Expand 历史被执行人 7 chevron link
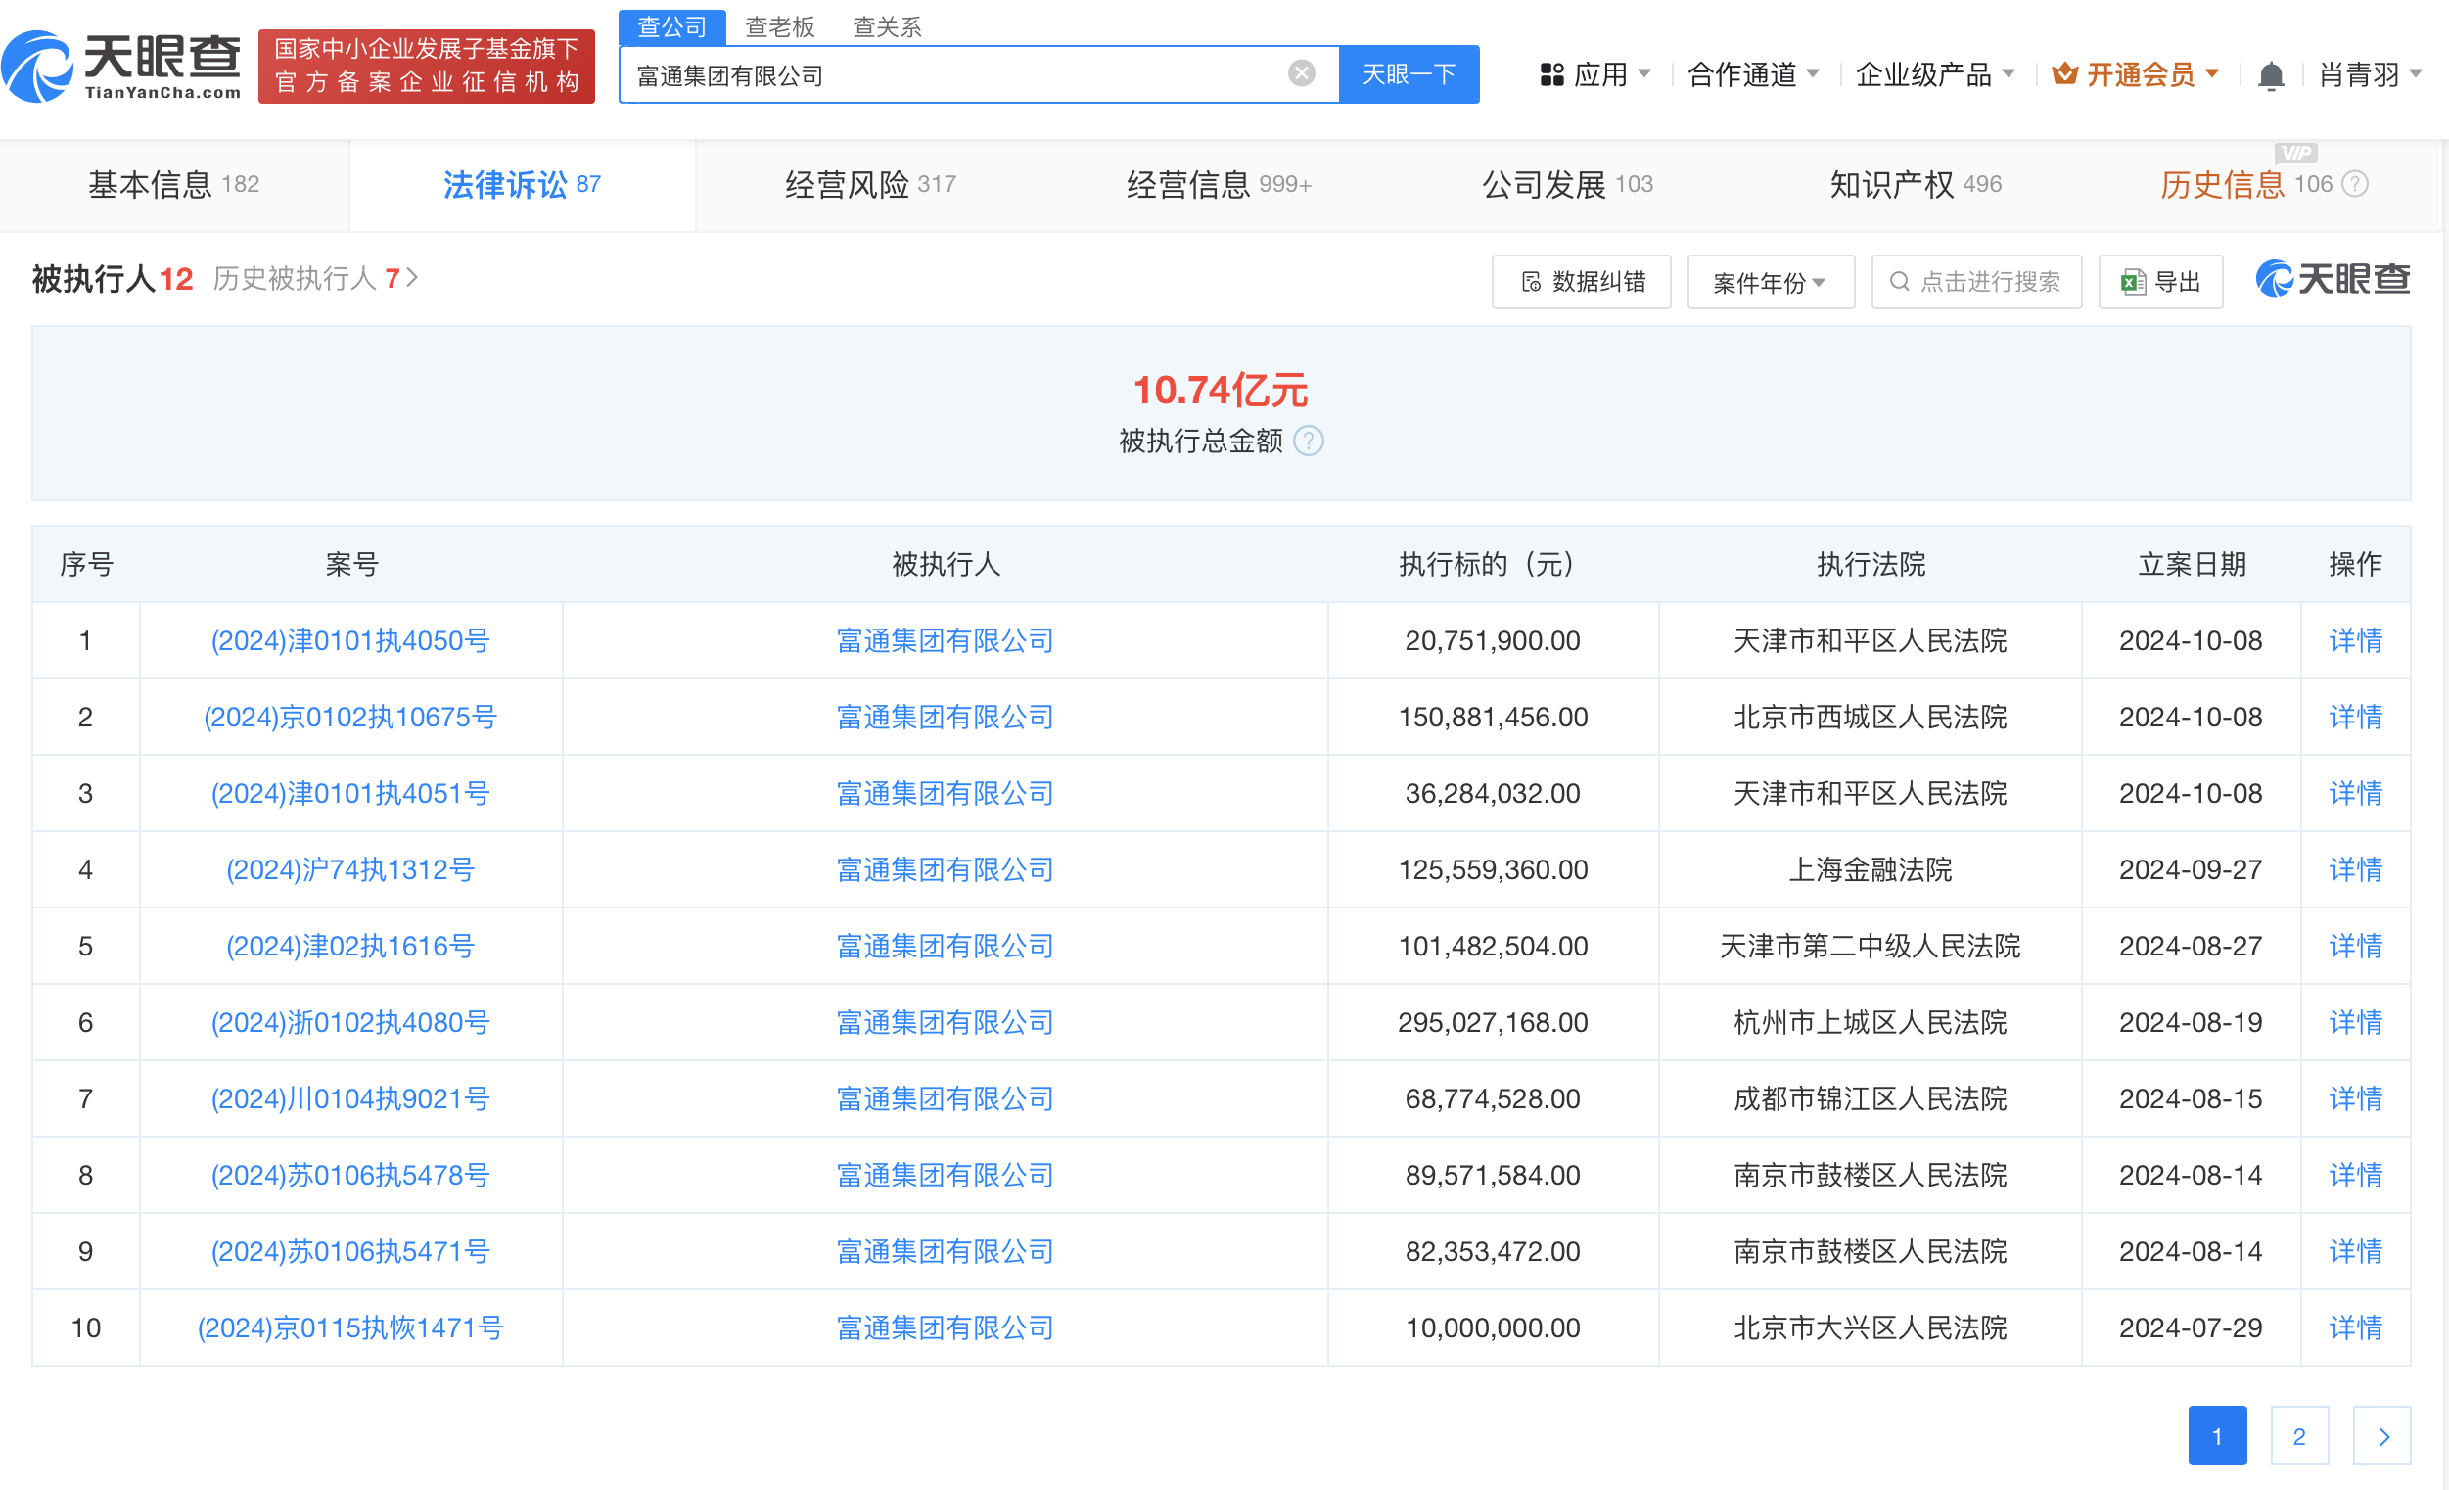 tap(315, 278)
